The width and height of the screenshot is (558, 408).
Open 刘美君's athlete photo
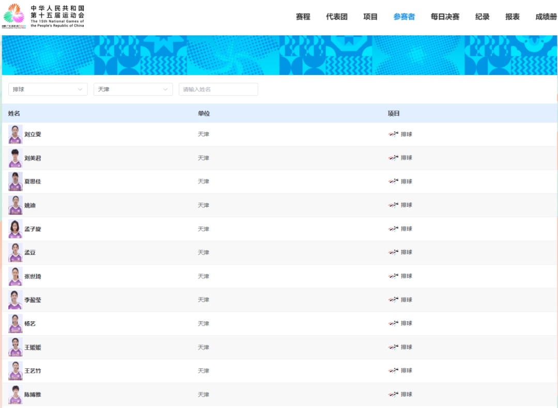click(x=16, y=158)
